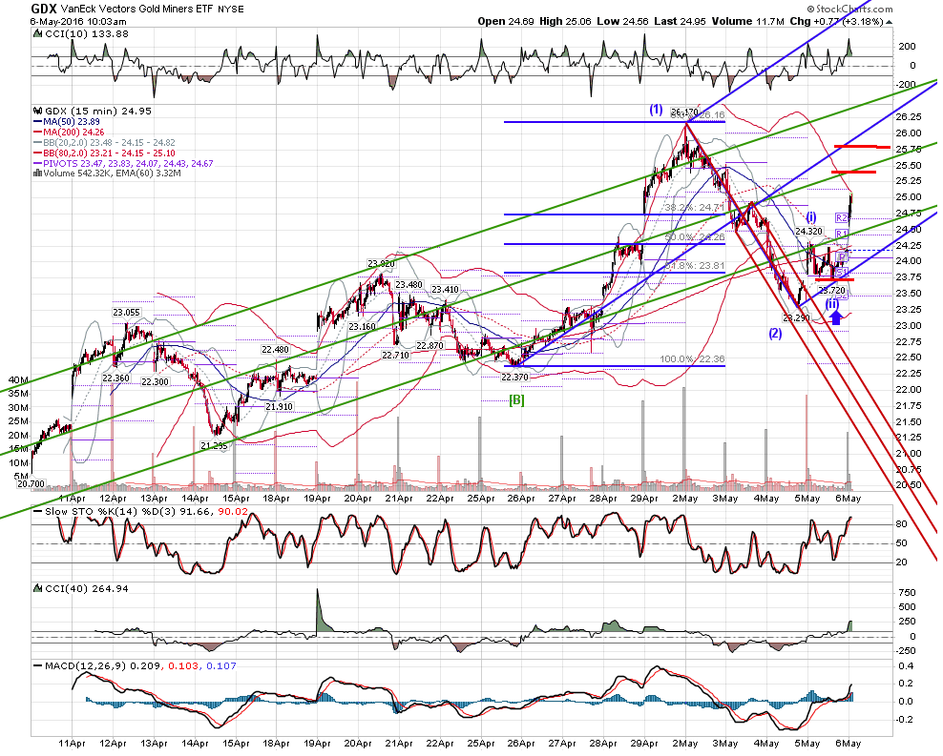Click the PIVOTS legend entry
The width and height of the screenshot is (943, 756).
(124, 163)
